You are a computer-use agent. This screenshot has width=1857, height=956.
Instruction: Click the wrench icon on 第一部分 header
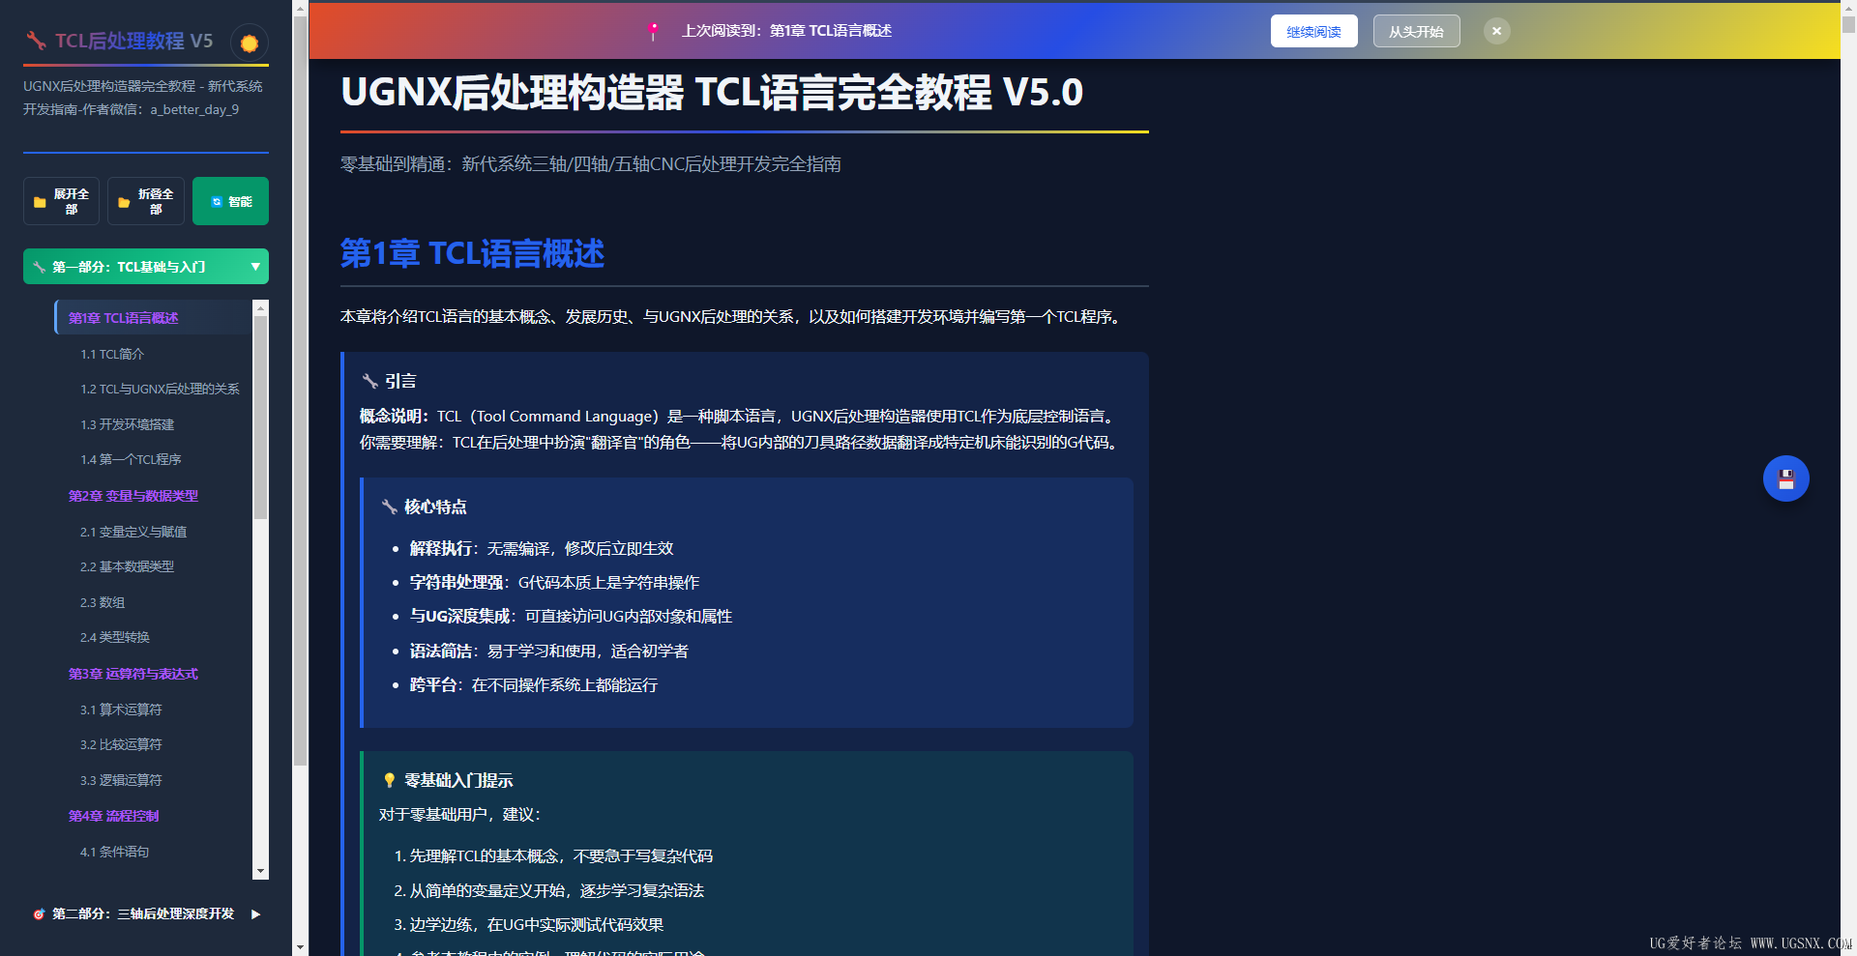pos(39,267)
